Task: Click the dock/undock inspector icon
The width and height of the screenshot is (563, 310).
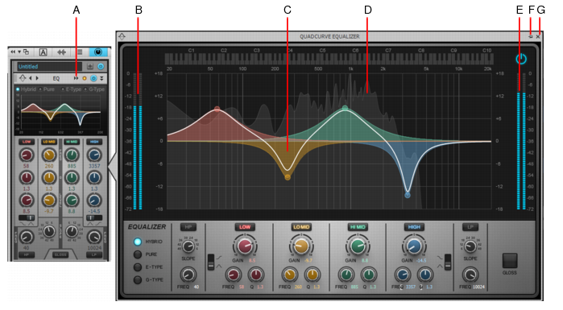Action: pyautogui.click(x=26, y=52)
